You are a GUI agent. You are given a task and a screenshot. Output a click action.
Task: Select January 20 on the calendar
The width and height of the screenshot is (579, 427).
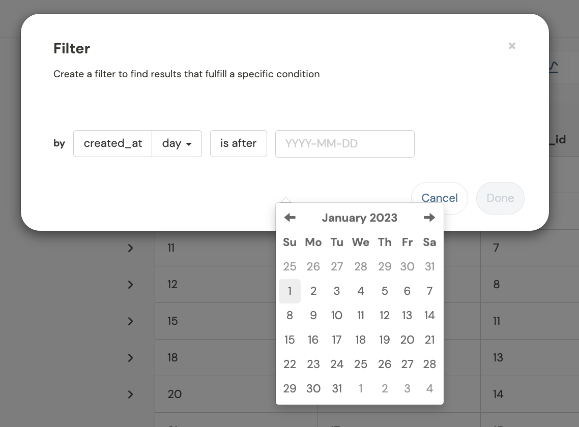tap(407, 340)
